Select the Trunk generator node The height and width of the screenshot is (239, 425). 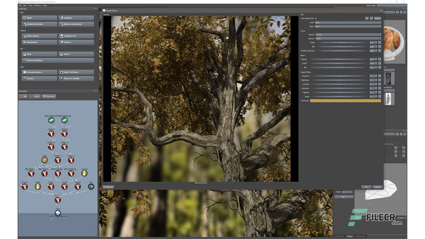click(x=24, y=187)
